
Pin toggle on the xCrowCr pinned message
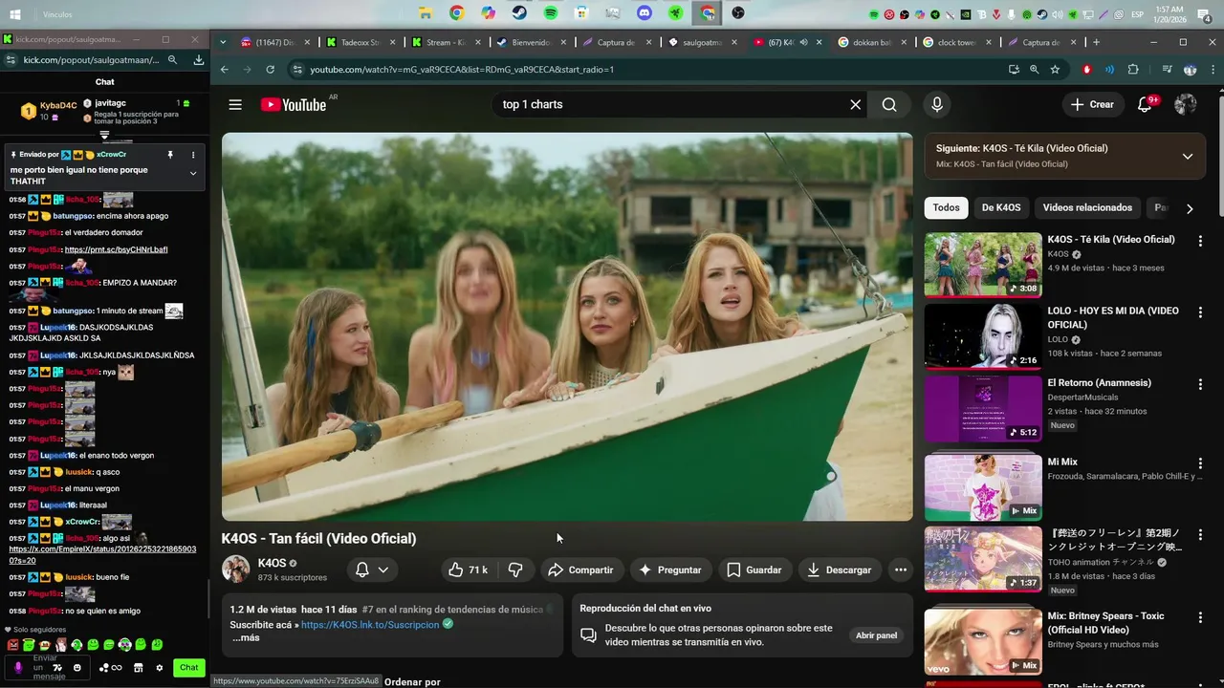tap(170, 155)
